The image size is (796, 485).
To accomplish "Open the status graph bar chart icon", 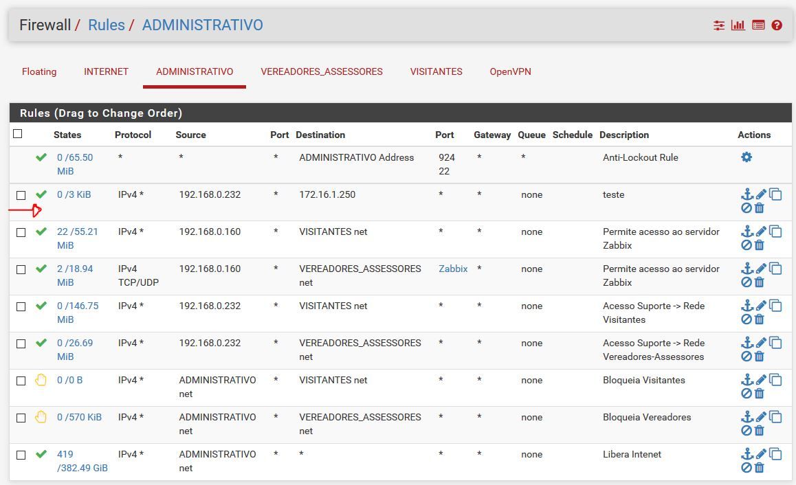I will tap(738, 25).
